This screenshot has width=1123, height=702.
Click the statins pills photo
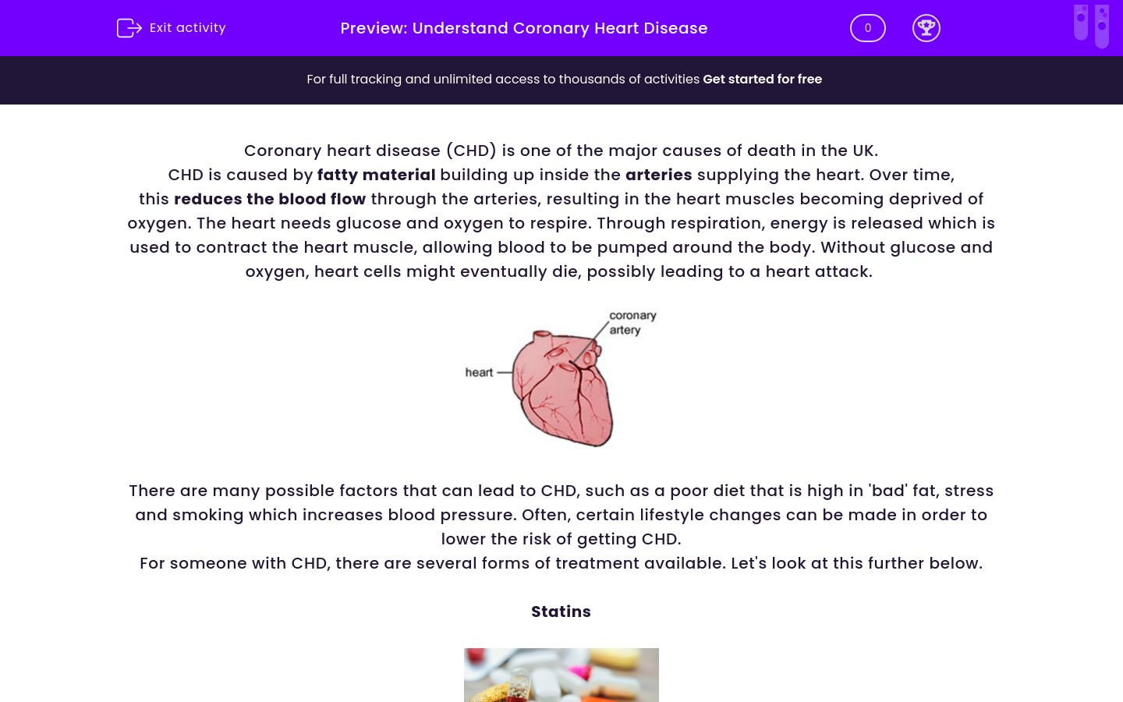561,675
